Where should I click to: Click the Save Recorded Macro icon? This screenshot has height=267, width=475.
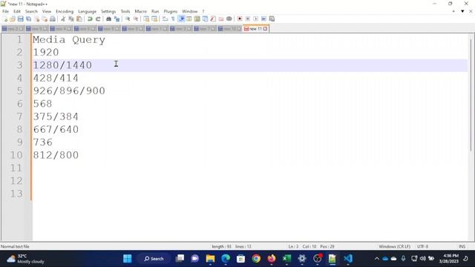pos(272,19)
